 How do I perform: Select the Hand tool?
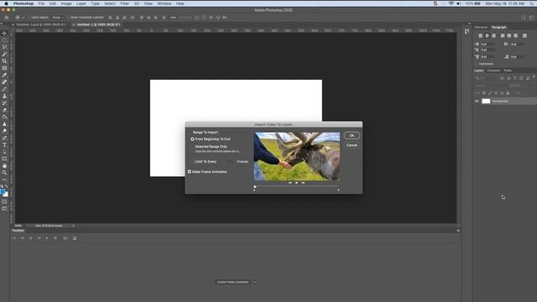pos(4,166)
